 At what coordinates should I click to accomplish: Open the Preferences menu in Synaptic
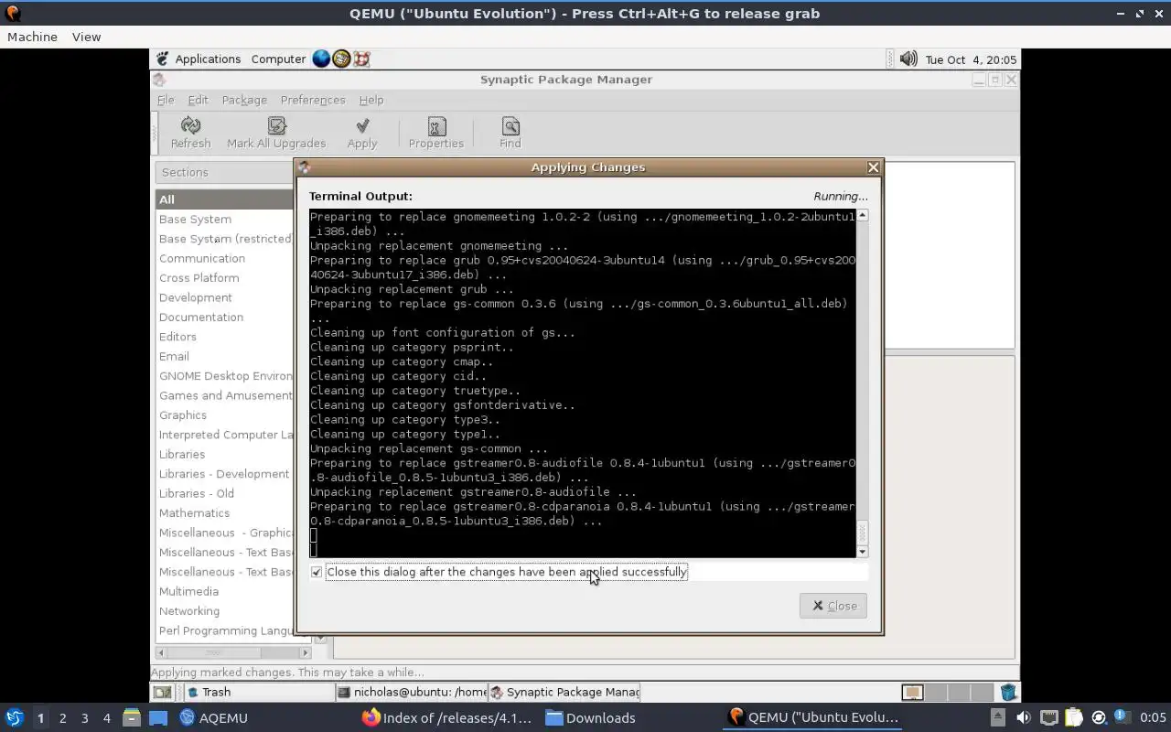tap(313, 100)
